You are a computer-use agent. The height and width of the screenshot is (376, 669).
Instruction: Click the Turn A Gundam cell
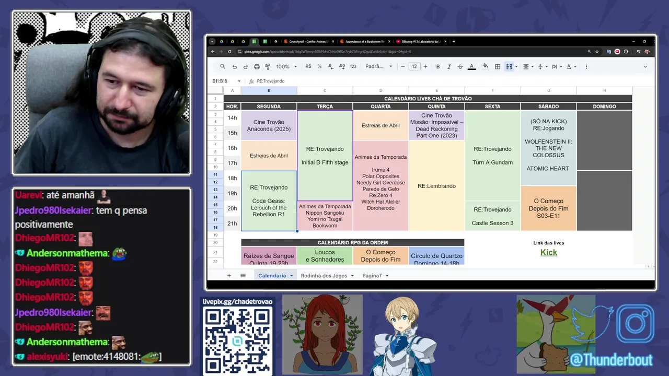coord(492,156)
